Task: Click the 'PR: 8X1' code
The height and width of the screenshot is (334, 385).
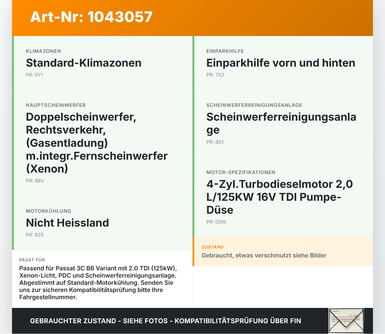Action: (x=215, y=142)
